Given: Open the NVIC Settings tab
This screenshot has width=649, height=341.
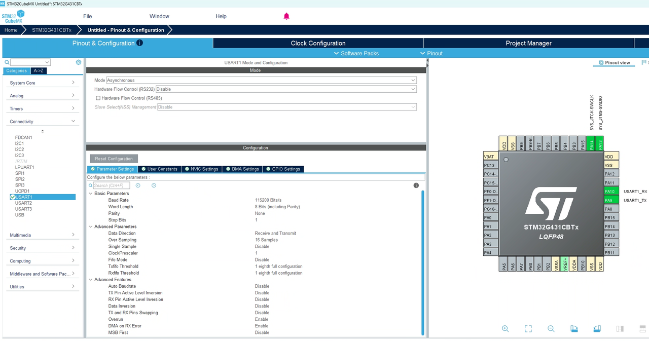Looking at the screenshot, I should (201, 169).
